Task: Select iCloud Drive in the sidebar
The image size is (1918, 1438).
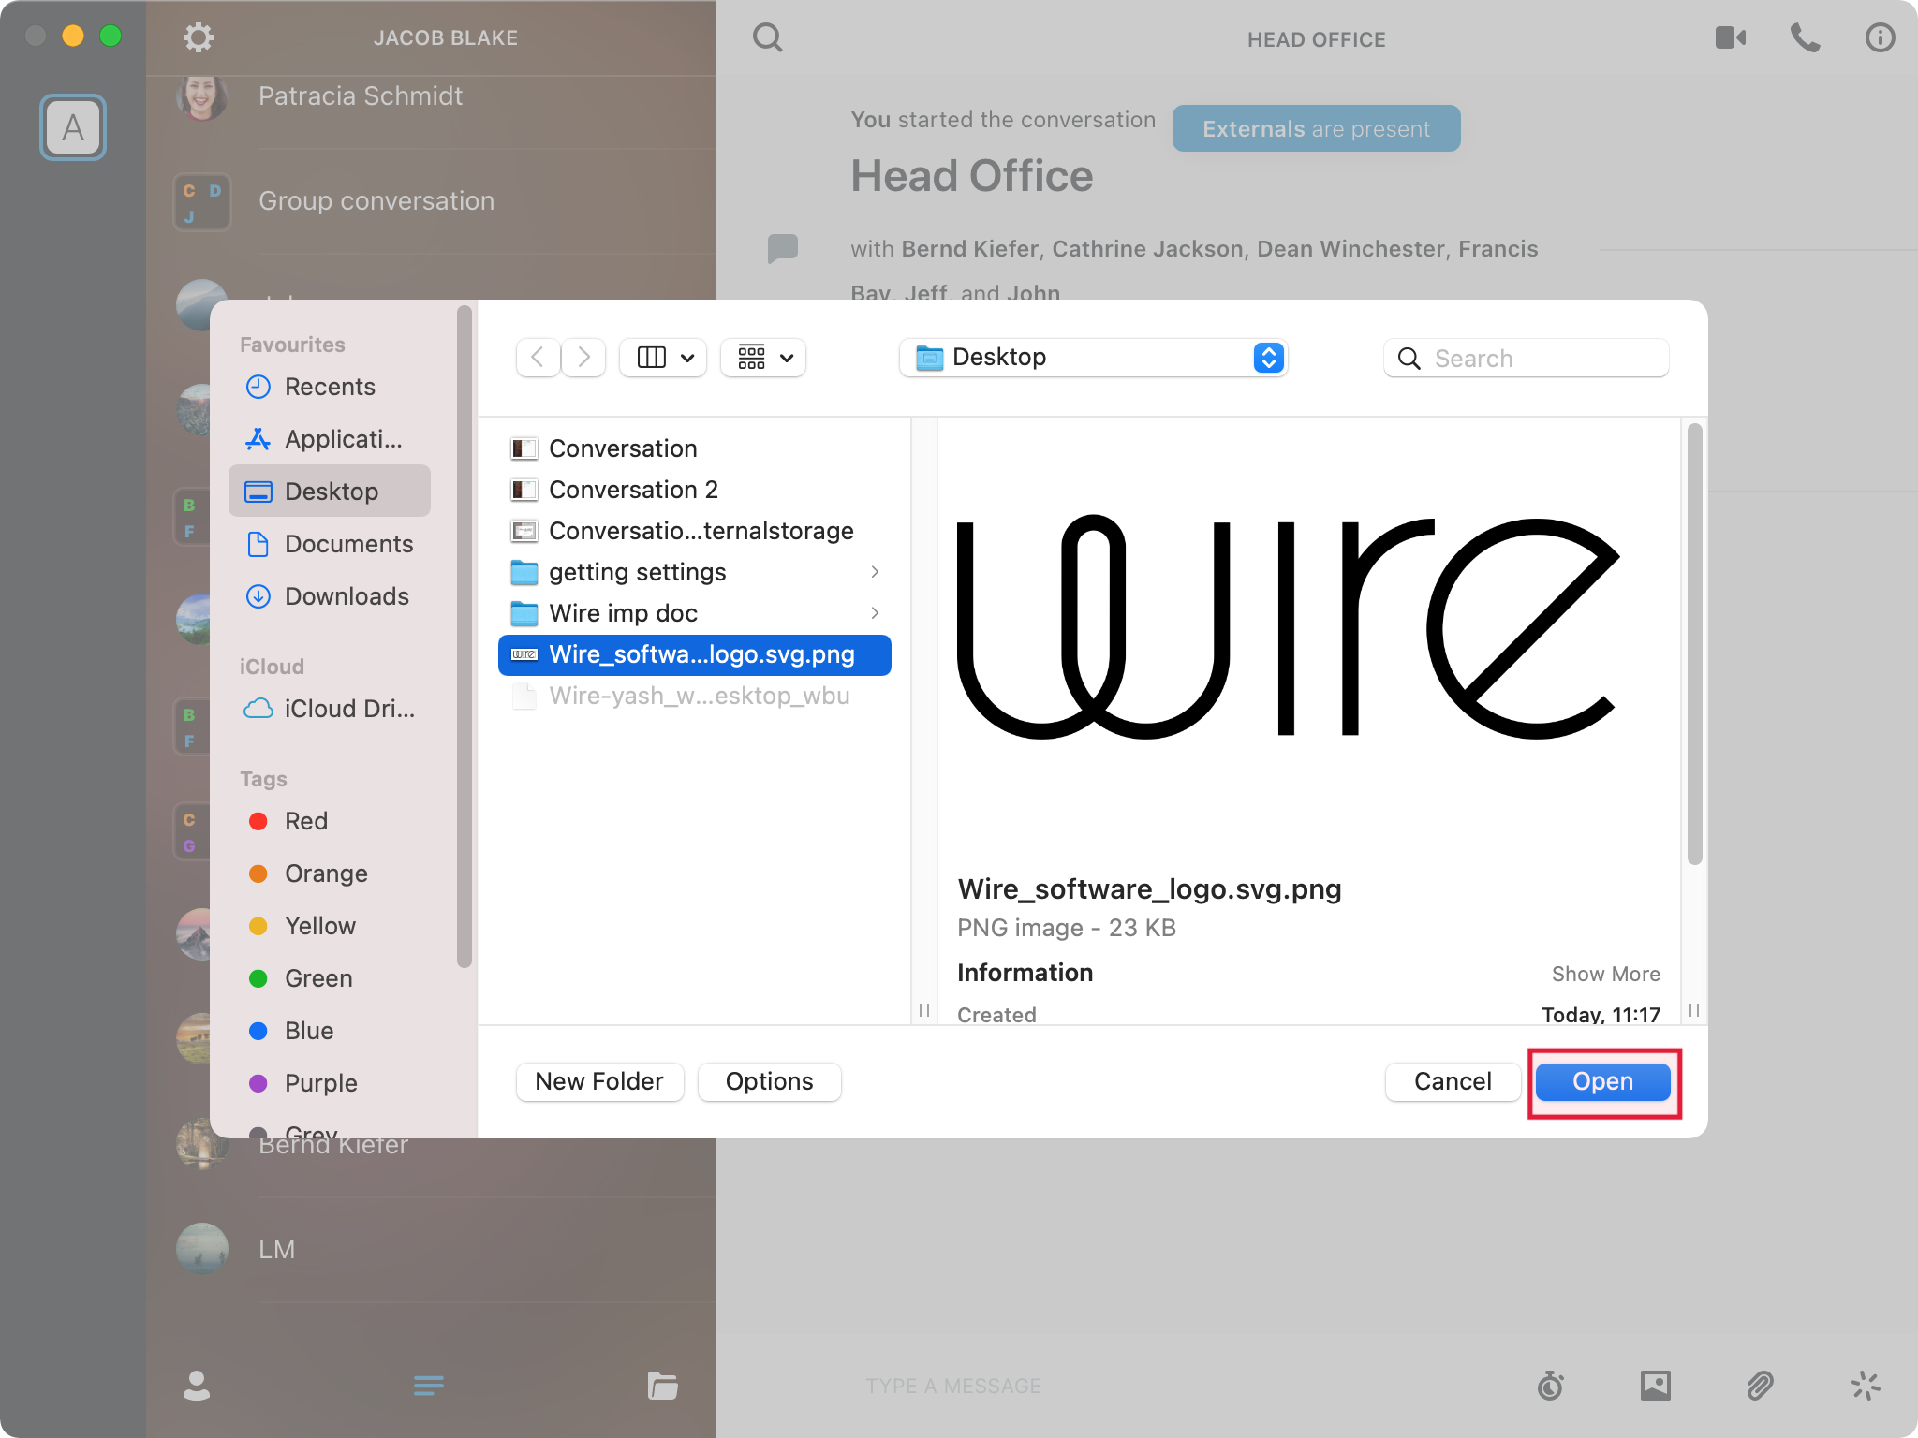Action: coord(330,709)
